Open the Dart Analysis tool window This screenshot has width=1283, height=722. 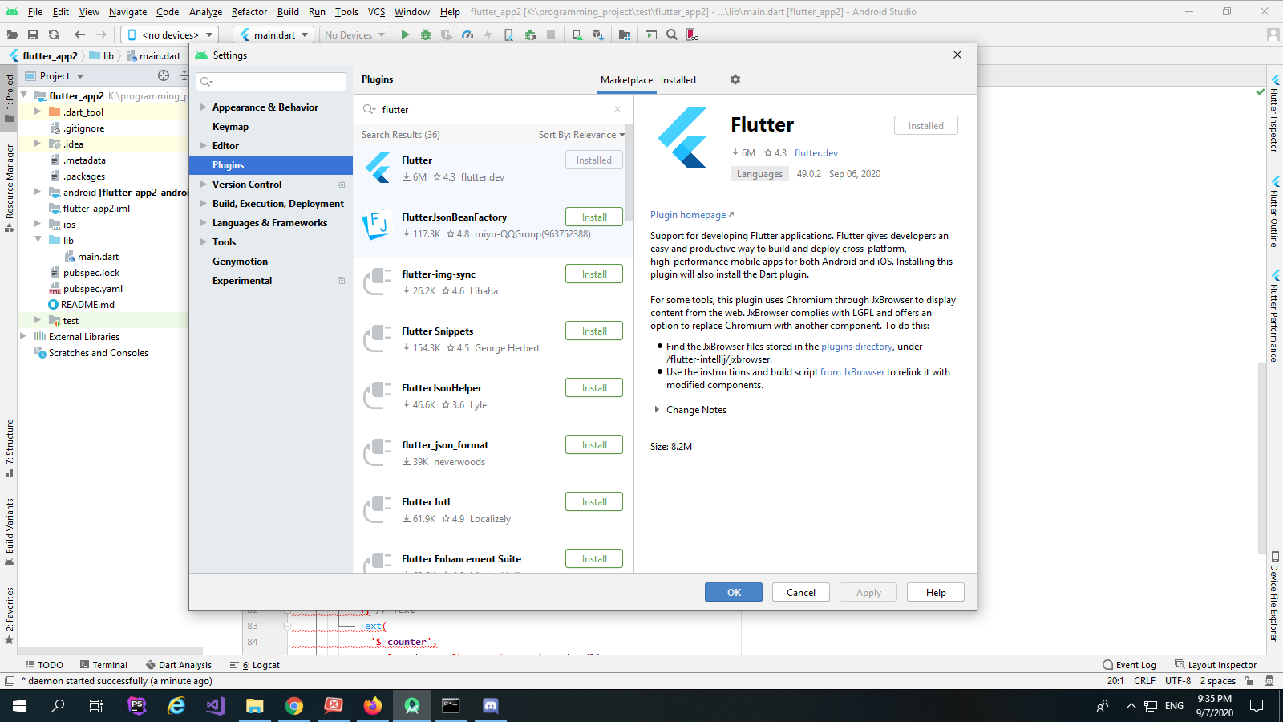178,664
